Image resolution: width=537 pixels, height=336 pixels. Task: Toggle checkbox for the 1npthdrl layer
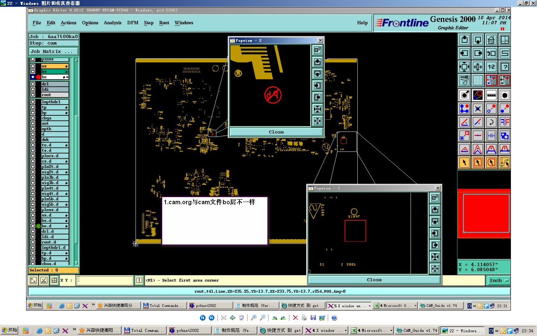pyautogui.click(x=33, y=102)
